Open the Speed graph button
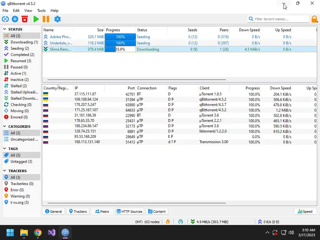Image resolution: width=320 pixels, height=240 pixels. click(305, 212)
